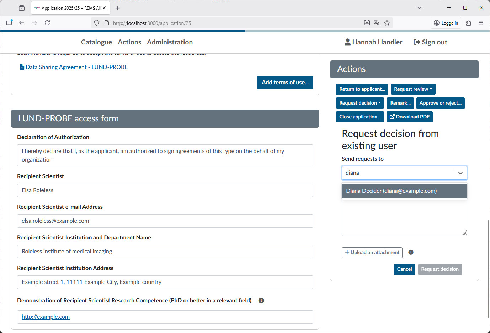Click the info icon beside Upload an attachment
The height and width of the screenshot is (333, 490).
pos(411,252)
